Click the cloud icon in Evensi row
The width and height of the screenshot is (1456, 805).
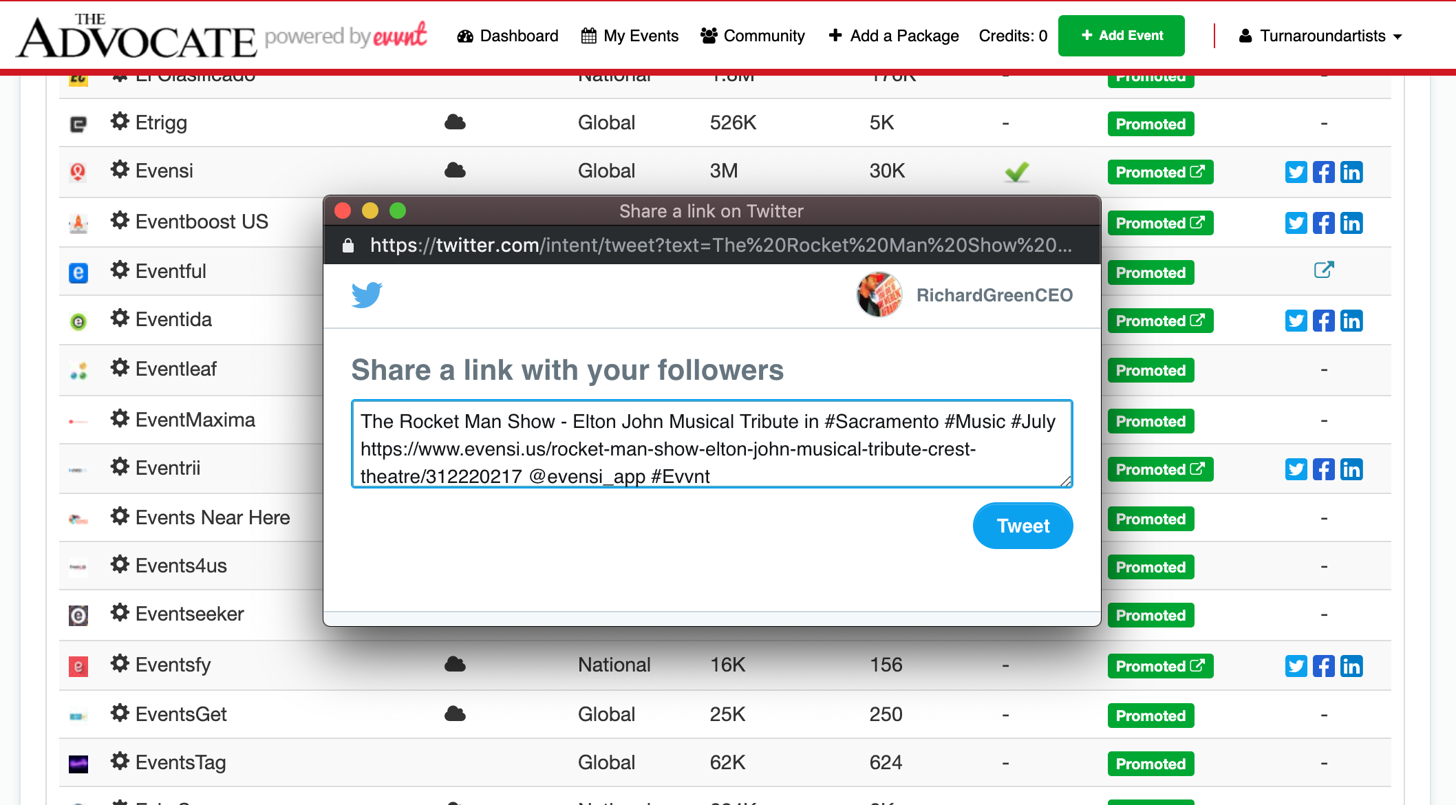(455, 170)
